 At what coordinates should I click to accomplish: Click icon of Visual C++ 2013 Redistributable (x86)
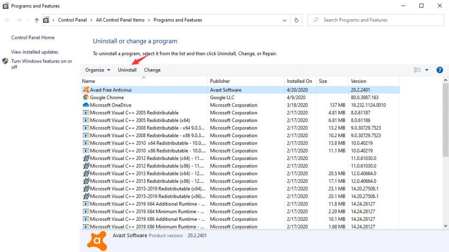86,181
